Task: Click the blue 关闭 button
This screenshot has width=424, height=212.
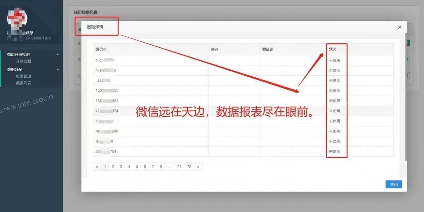Action: (394, 184)
